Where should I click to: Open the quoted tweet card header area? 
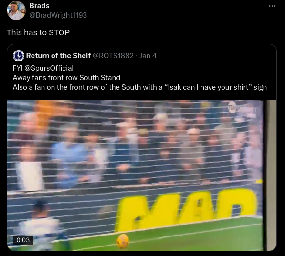(x=142, y=56)
